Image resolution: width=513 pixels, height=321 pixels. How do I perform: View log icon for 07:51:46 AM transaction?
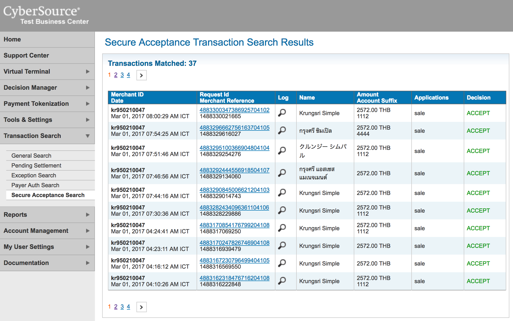(282, 151)
